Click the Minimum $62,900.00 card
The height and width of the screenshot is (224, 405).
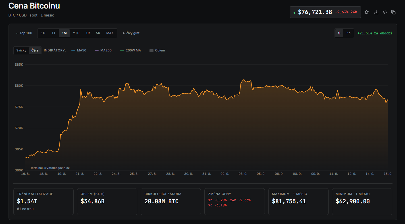tap(362, 202)
